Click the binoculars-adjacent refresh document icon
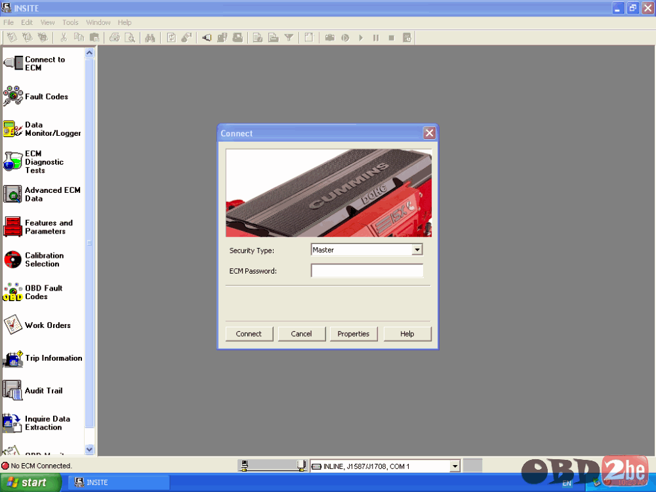The height and width of the screenshot is (492, 656). pos(171,37)
